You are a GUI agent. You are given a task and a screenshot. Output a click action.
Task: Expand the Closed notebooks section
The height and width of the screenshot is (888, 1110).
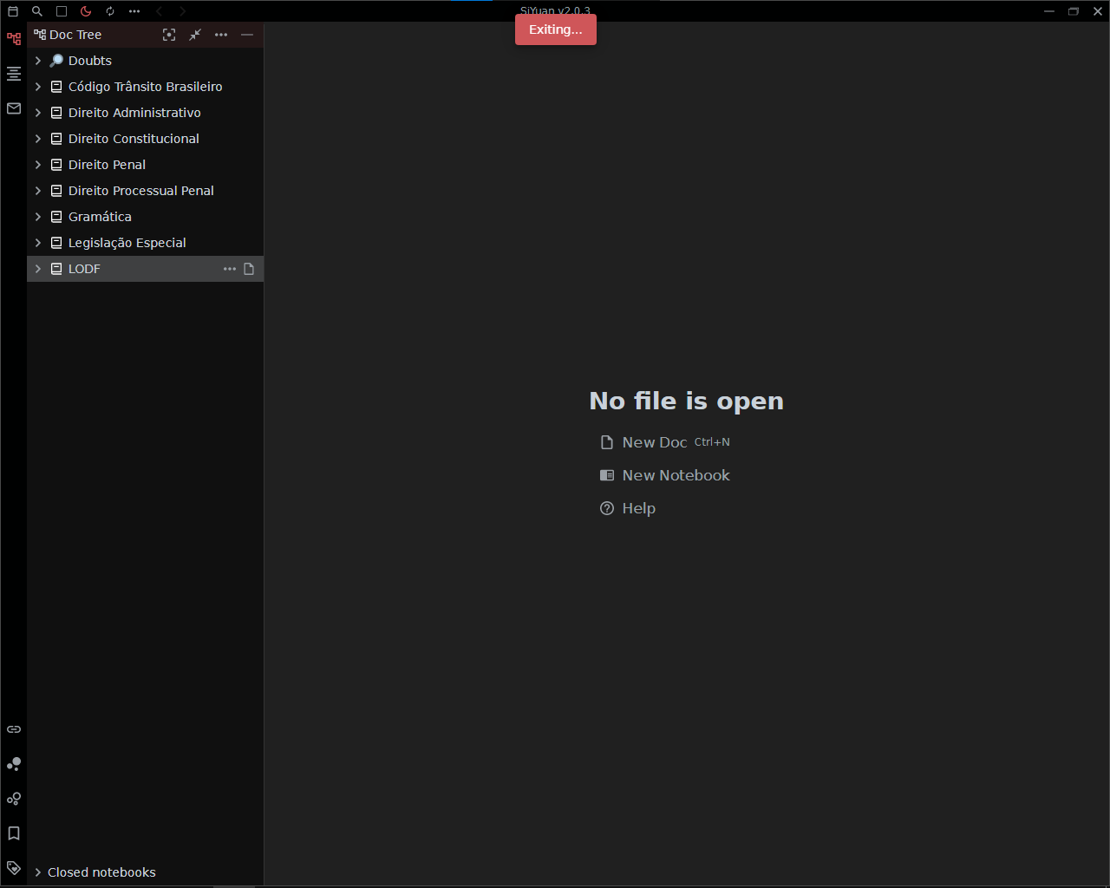37,872
